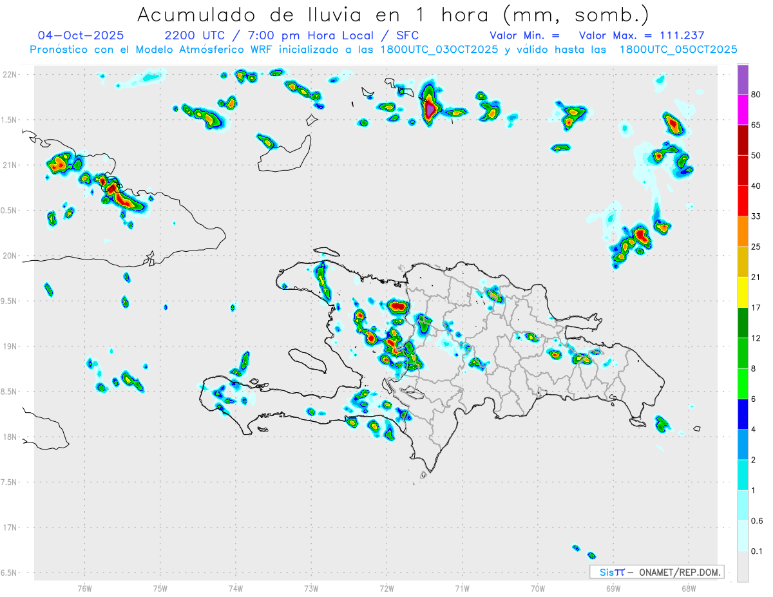Click the gold legend segment between 21 and 25
This screenshot has width=773, height=597.
[743, 261]
